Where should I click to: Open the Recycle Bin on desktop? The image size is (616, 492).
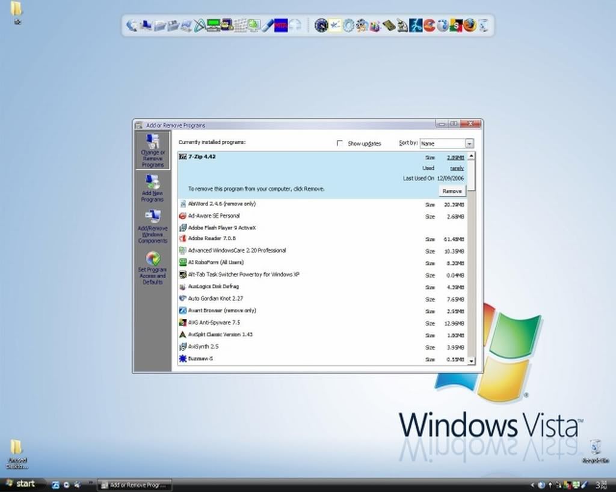(x=595, y=447)
